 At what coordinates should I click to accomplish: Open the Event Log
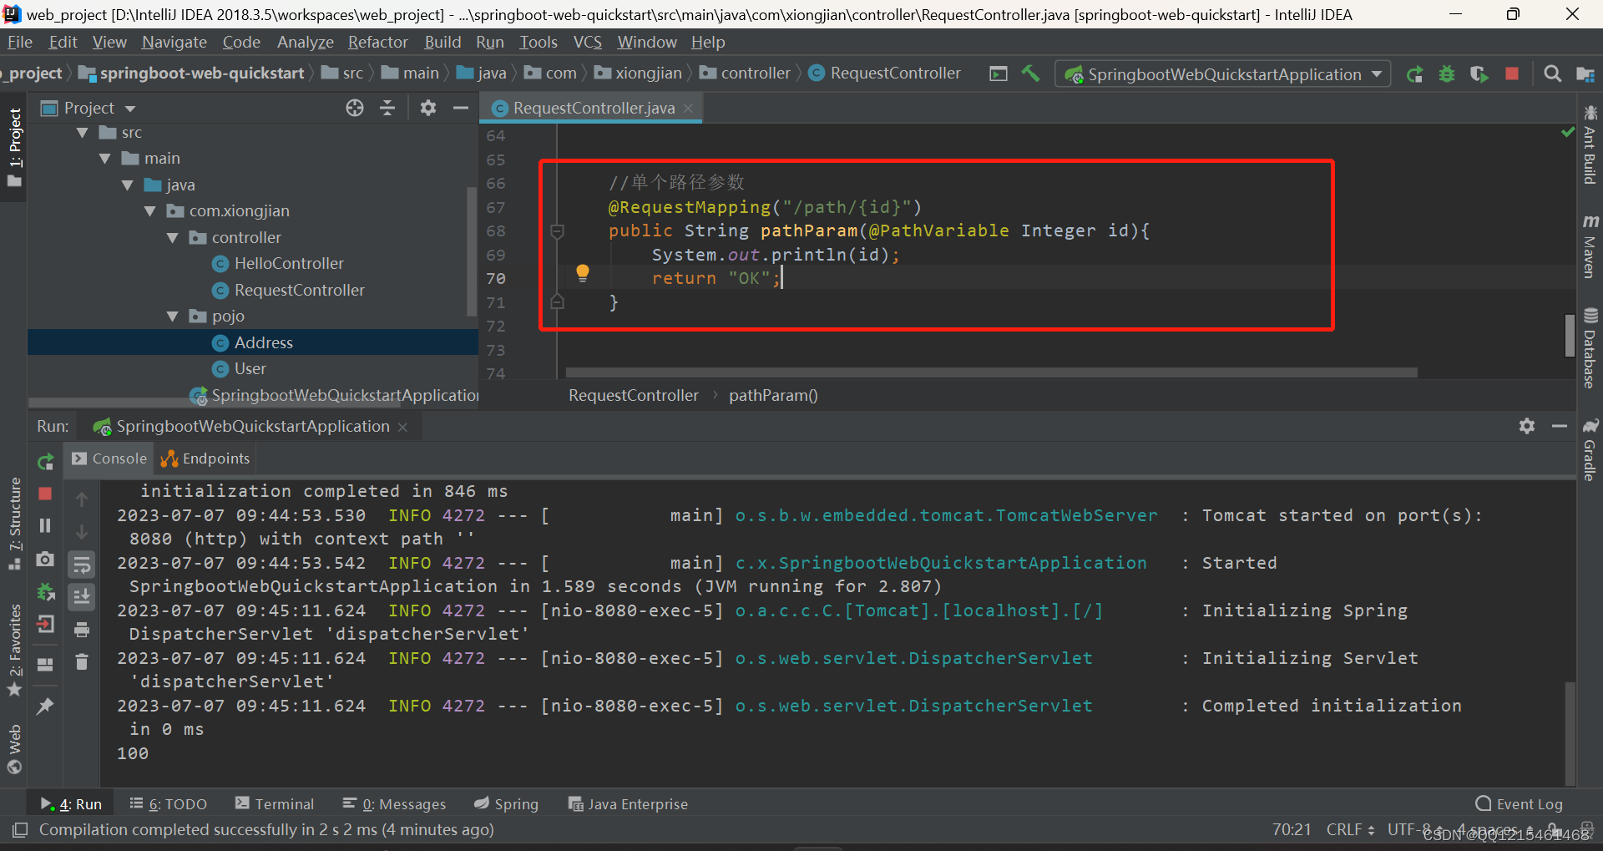[x=1520, y=803]
